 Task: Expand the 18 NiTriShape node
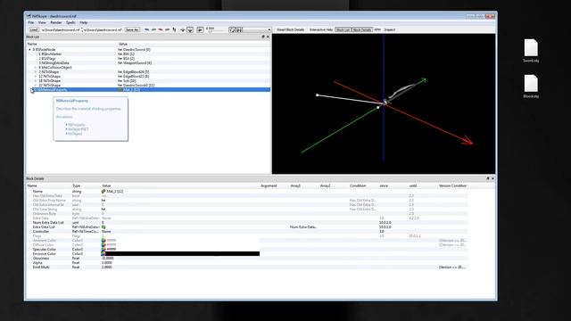coord(36,81)
